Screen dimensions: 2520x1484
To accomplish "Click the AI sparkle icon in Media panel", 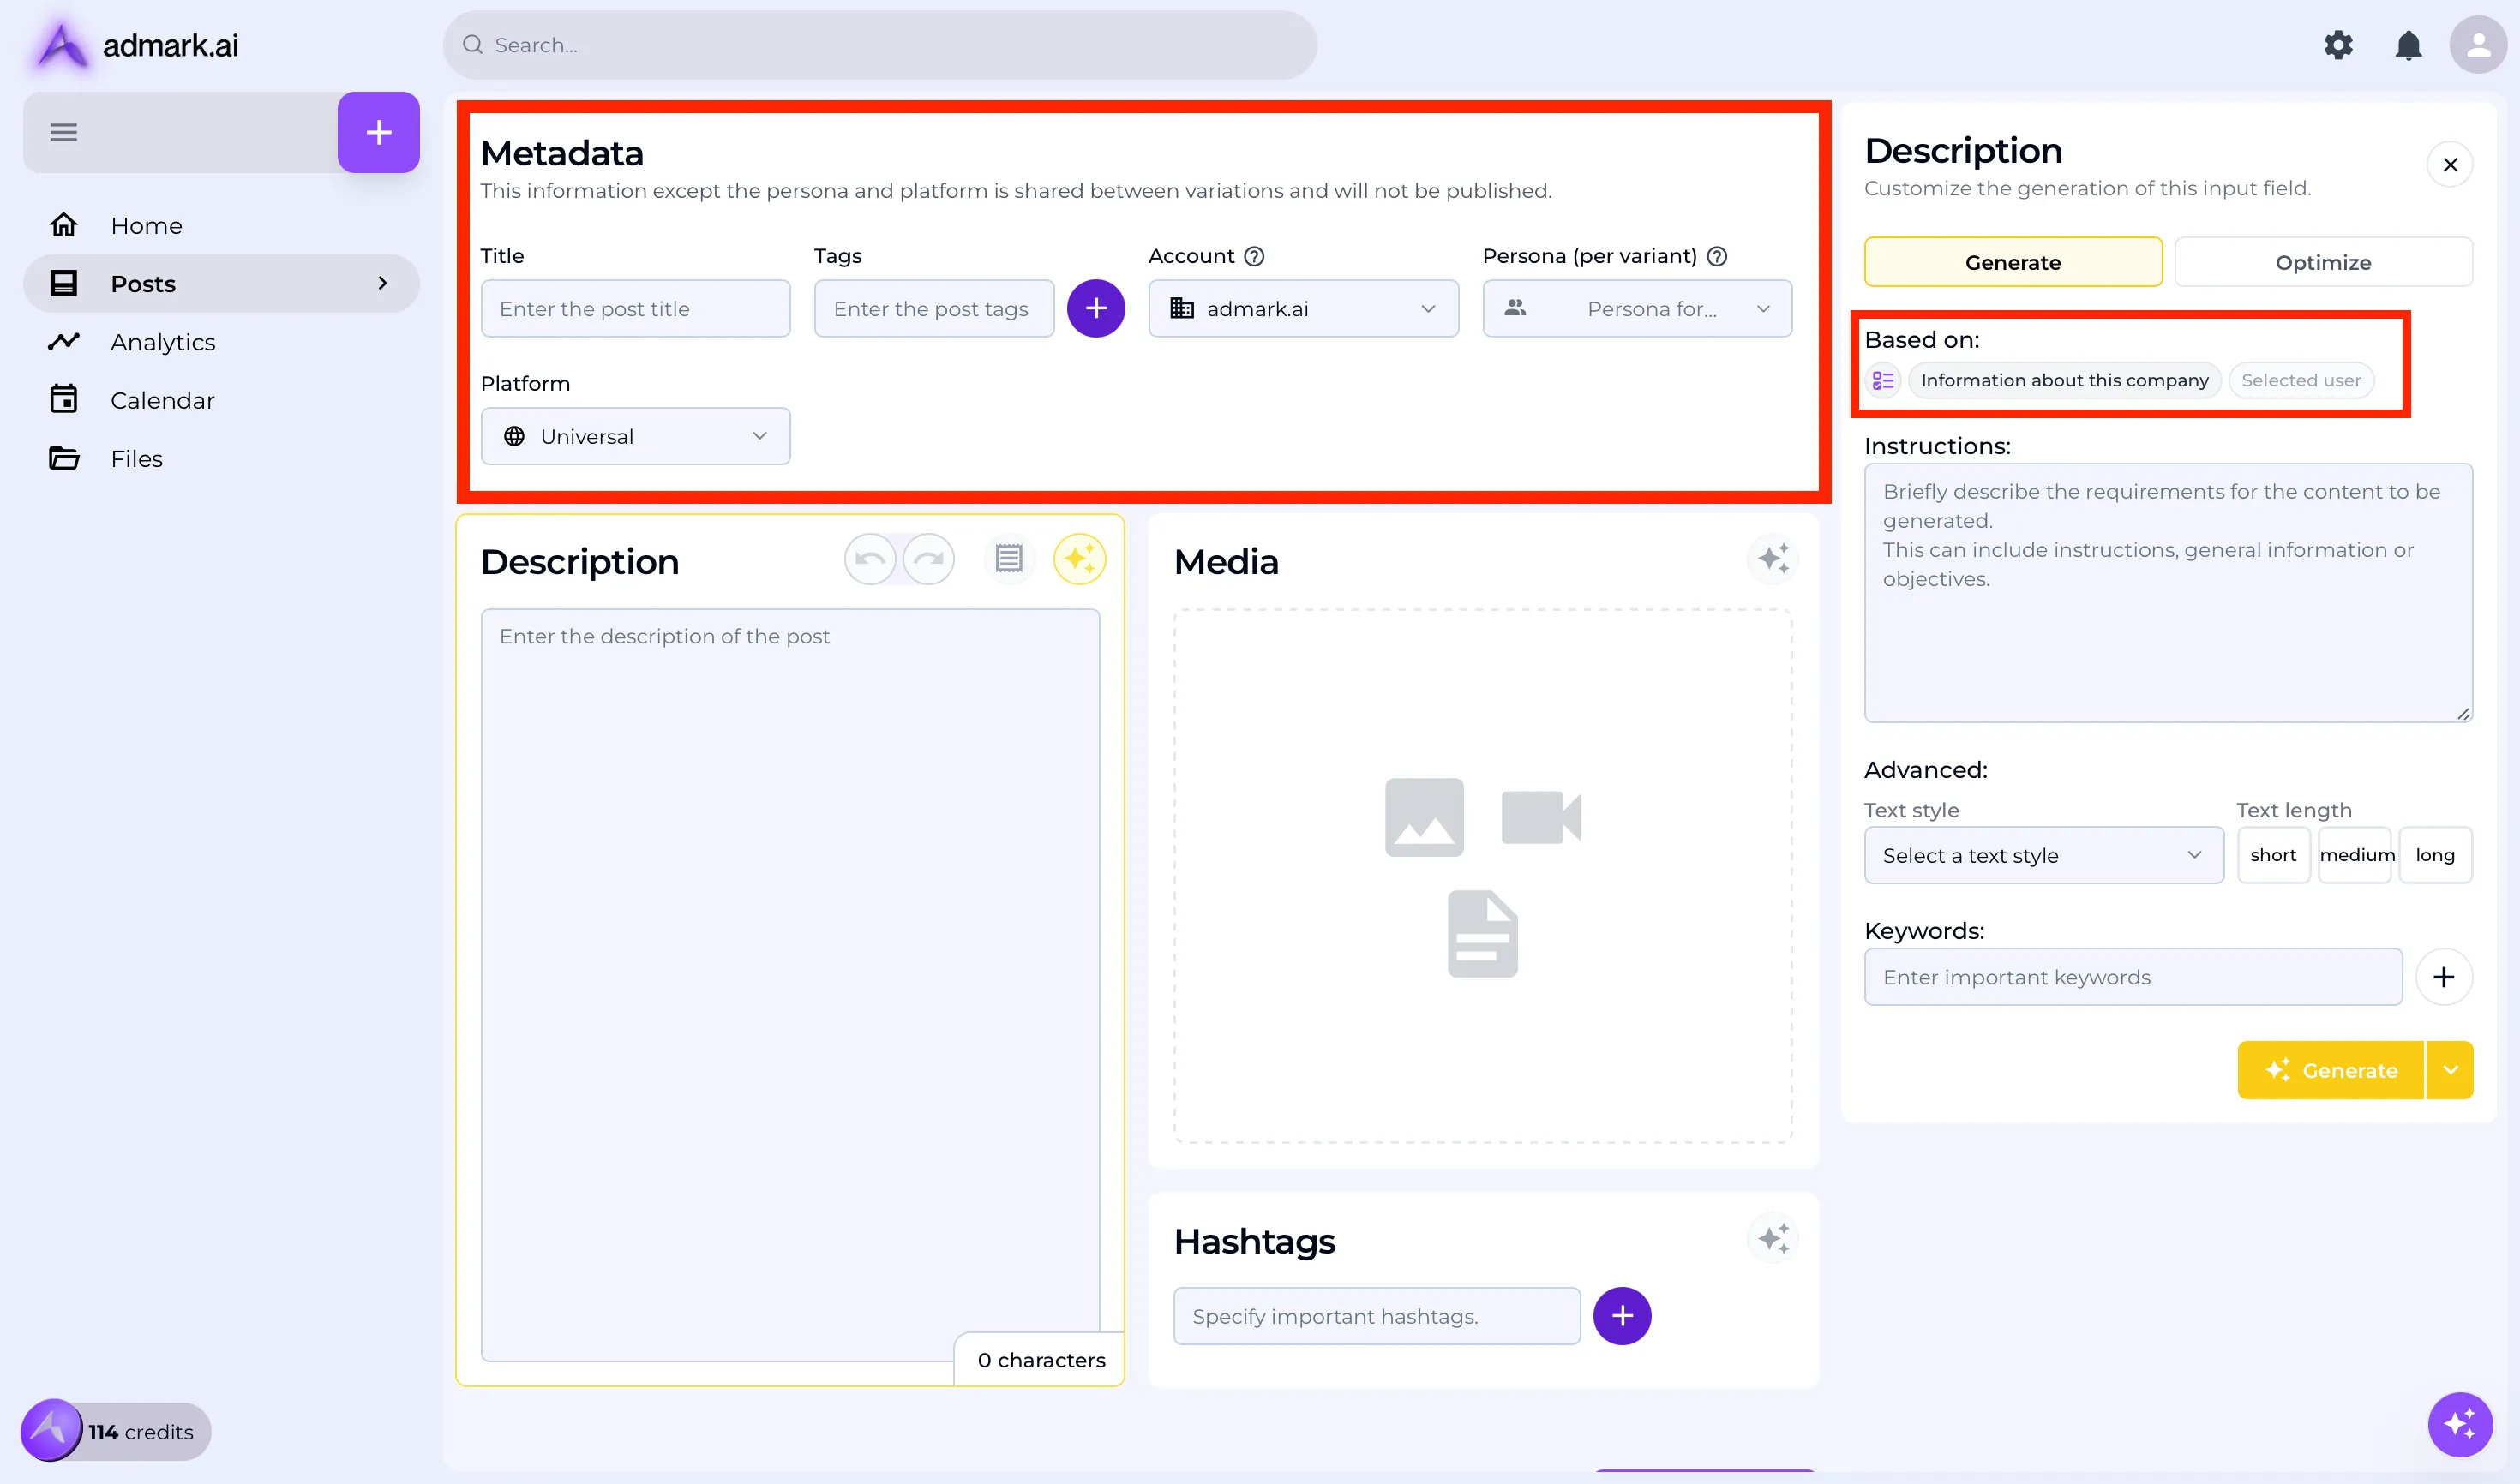I will (x=1773, y=559).
